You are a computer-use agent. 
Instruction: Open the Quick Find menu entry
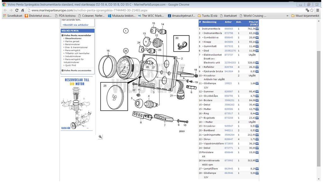[x=70, y=66]
